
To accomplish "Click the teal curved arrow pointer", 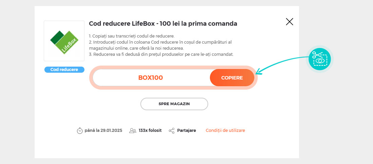I will click(282, 65).
